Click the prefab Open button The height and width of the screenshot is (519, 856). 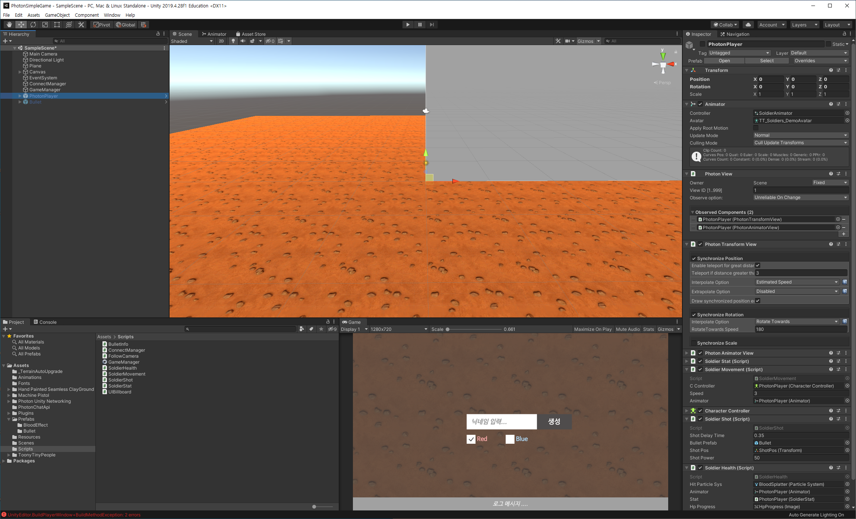click(724, 61)
